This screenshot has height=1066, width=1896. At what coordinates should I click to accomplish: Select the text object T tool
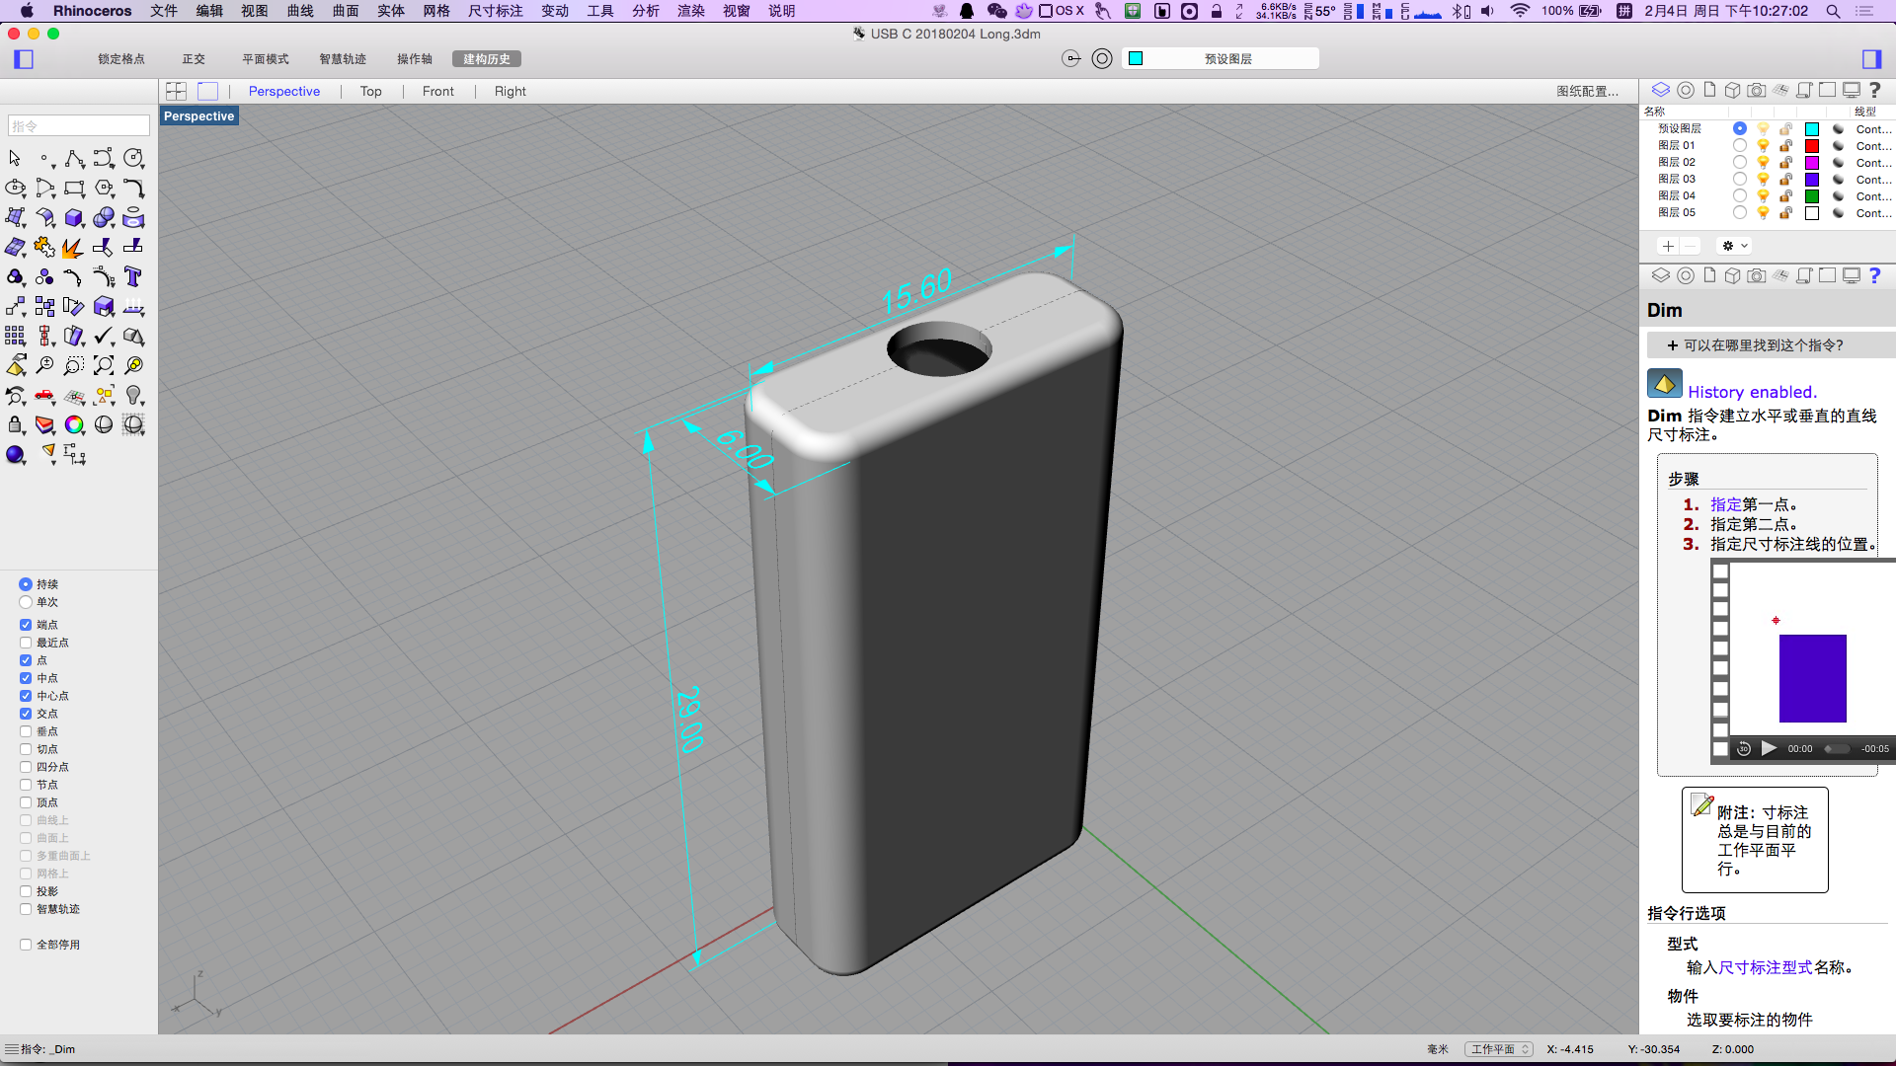[132, 277]
